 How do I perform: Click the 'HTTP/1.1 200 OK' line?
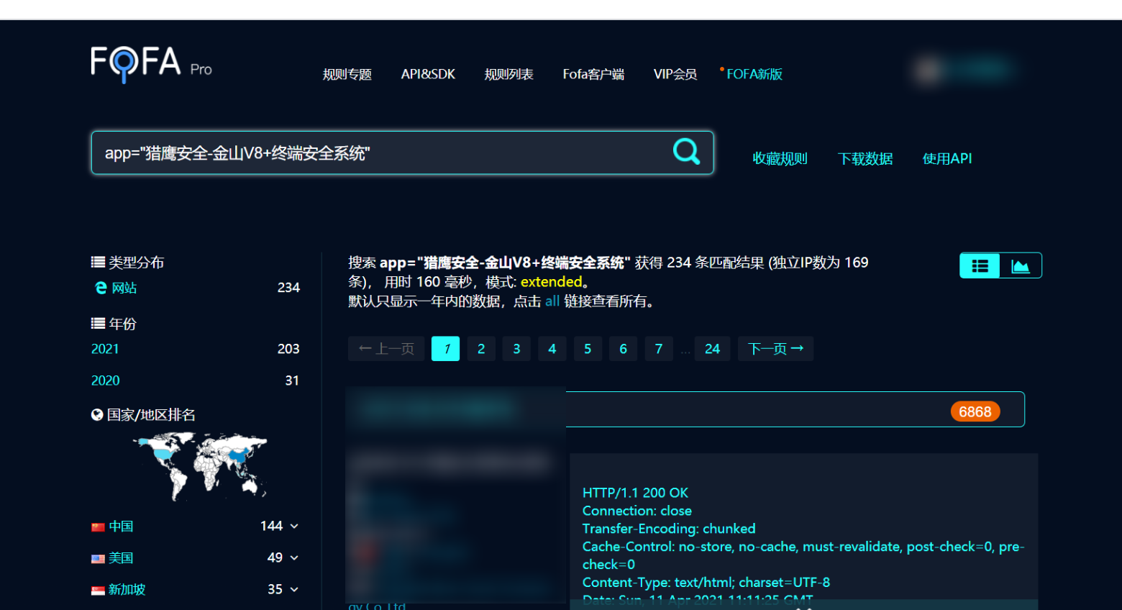[x=635, y=493]
